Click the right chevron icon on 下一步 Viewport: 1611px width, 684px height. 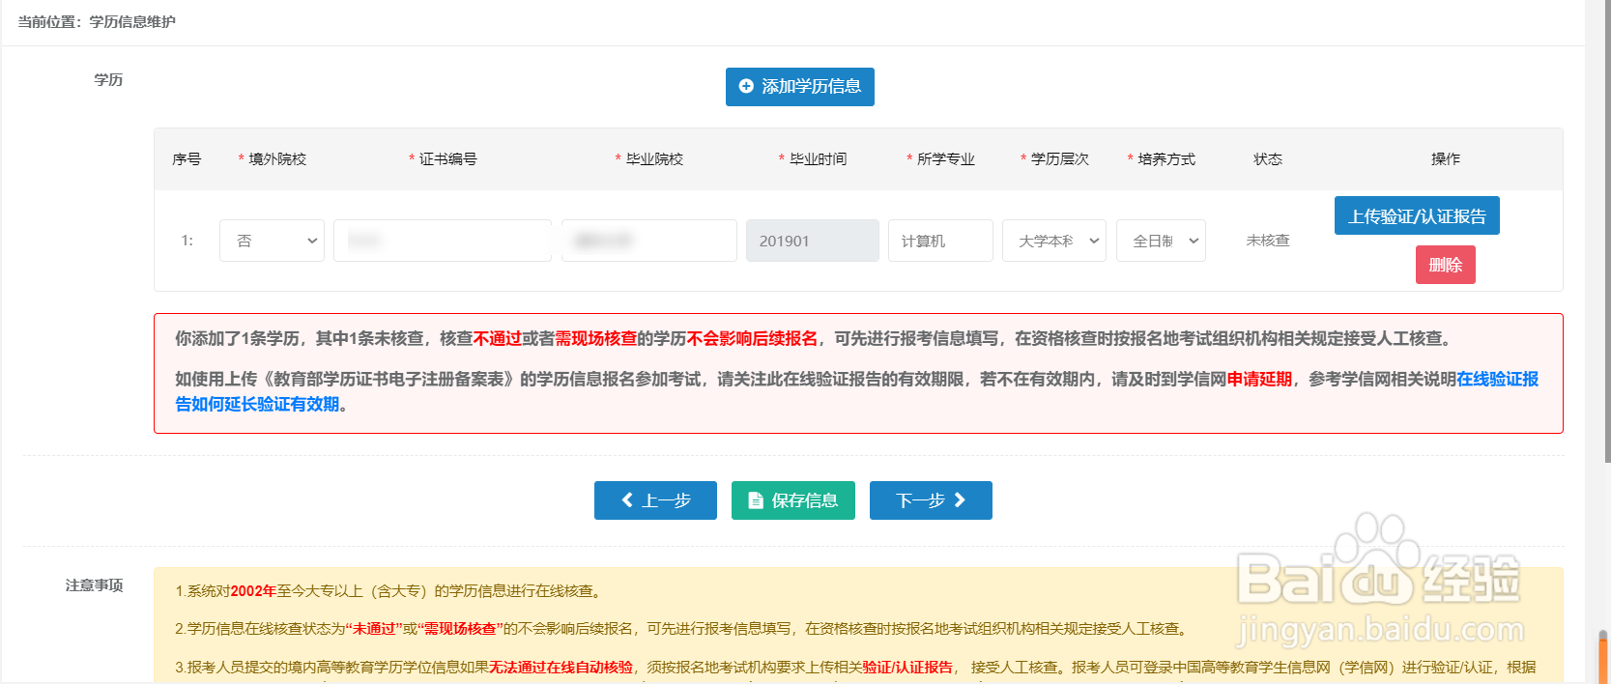click(x=960, y=499)
